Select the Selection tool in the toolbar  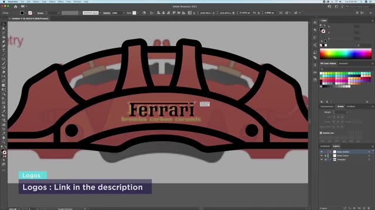pos(4,24)
